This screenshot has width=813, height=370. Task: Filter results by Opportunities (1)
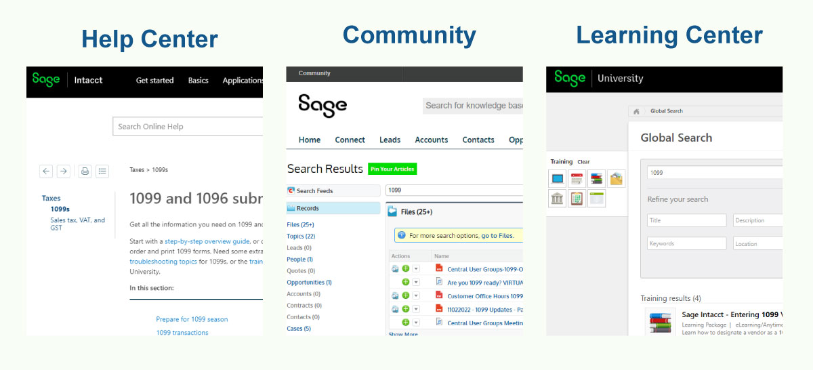(x=309, y=282)
